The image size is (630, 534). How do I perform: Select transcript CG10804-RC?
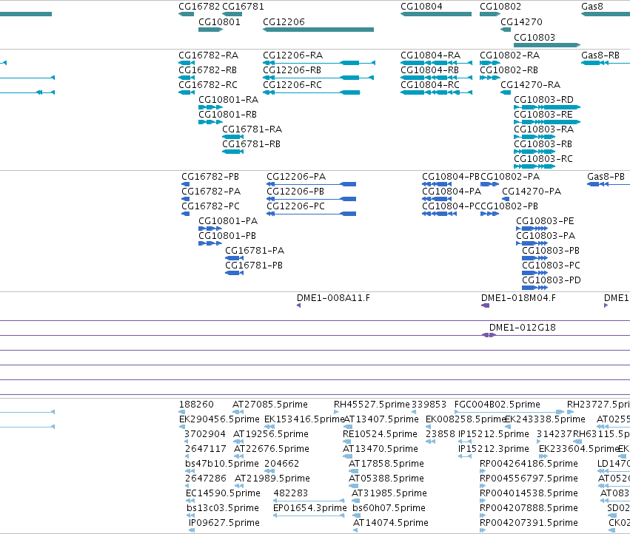pyautogui.click(x=430, y=85)
